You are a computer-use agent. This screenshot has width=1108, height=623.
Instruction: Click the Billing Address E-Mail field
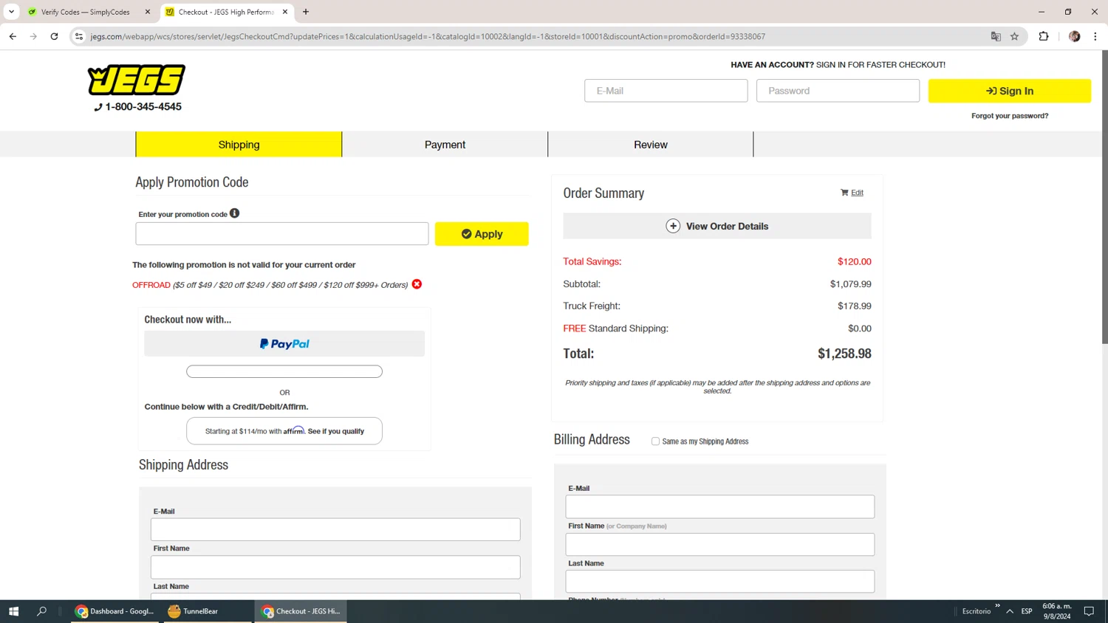click(x=720, y=507)
